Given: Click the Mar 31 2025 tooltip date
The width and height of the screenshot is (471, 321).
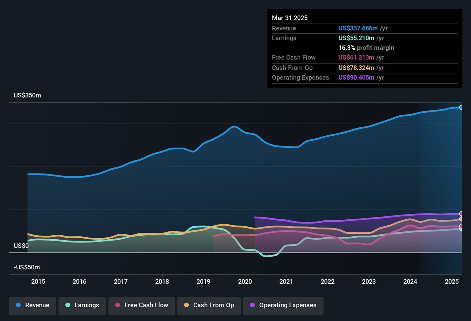Looking at the screenshot, I should [290, 18].
